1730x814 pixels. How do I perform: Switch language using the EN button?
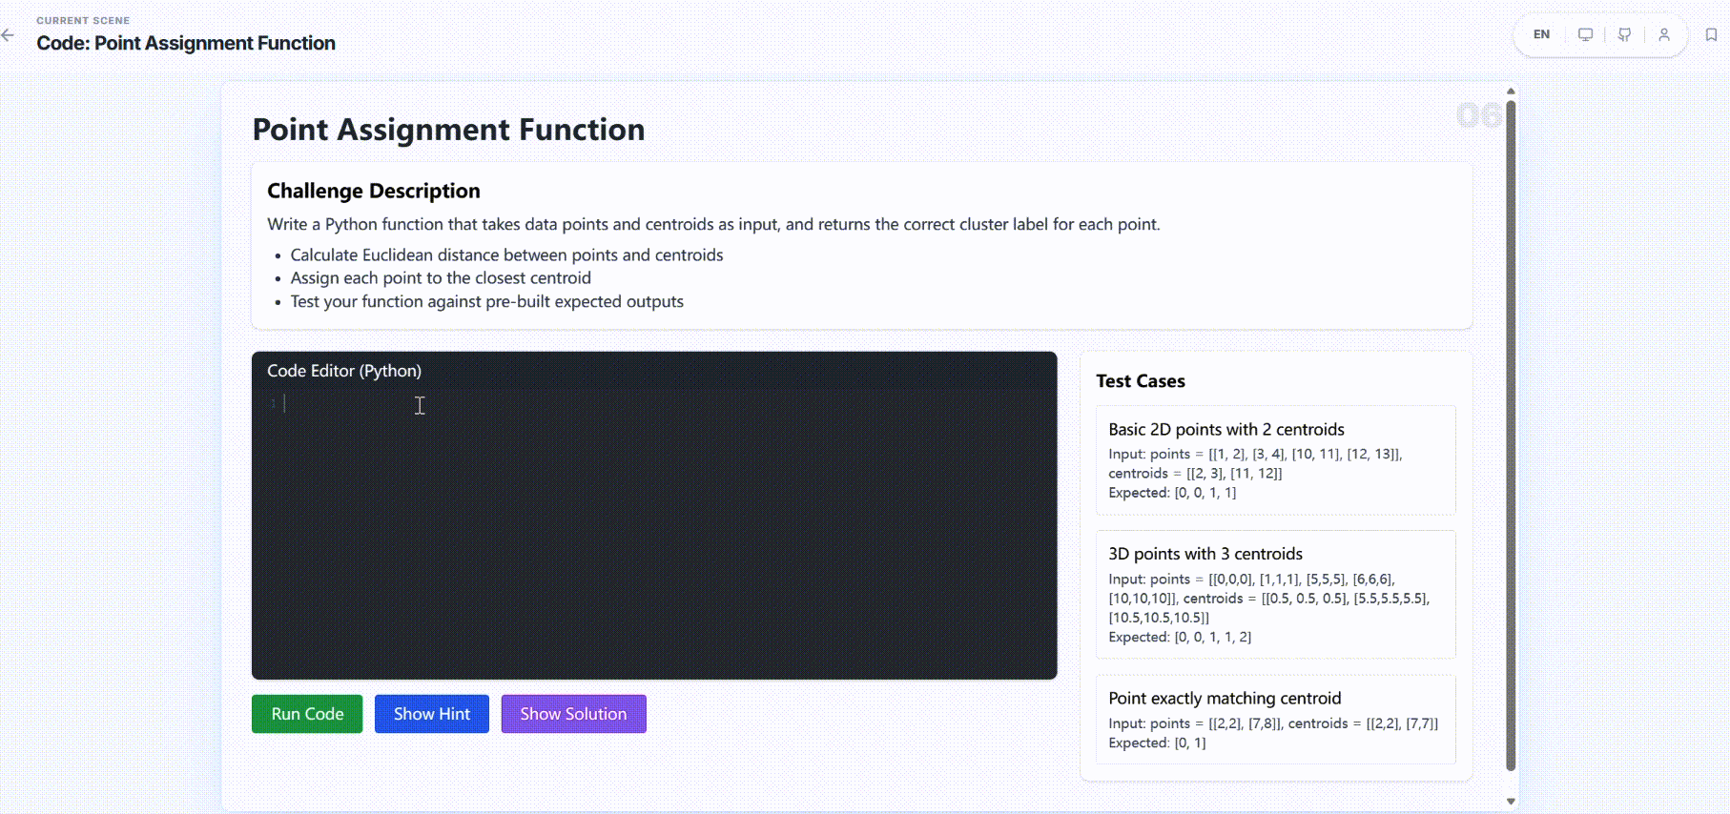1541,34
